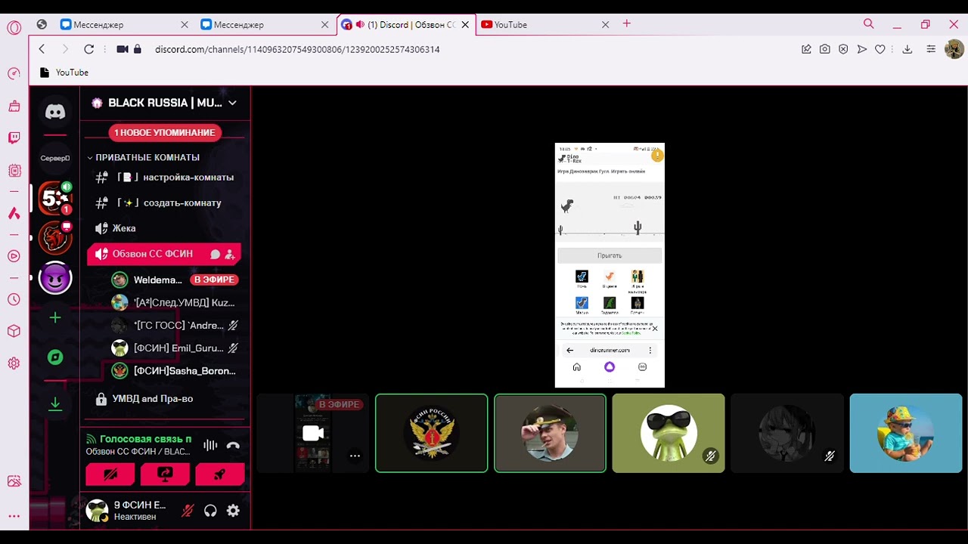Open own user profile Неактивен panel

pos(130,511)
